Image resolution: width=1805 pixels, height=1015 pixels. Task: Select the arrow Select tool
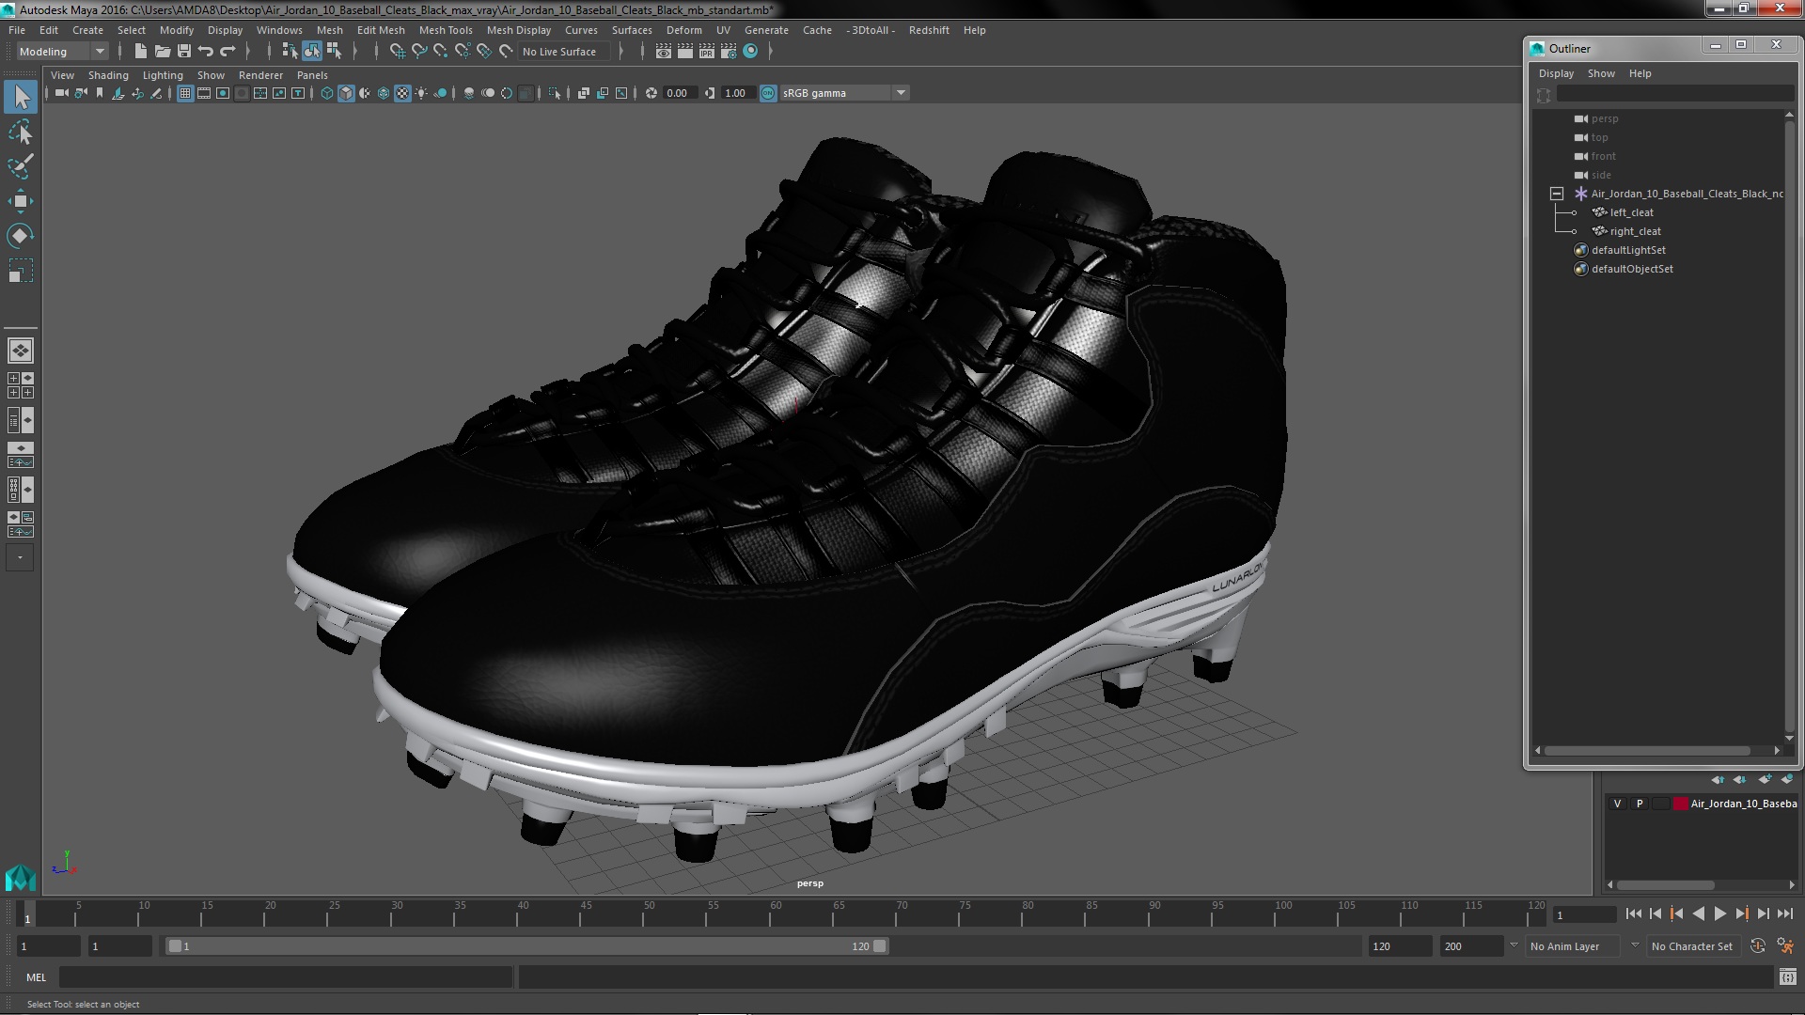(21, 97)
